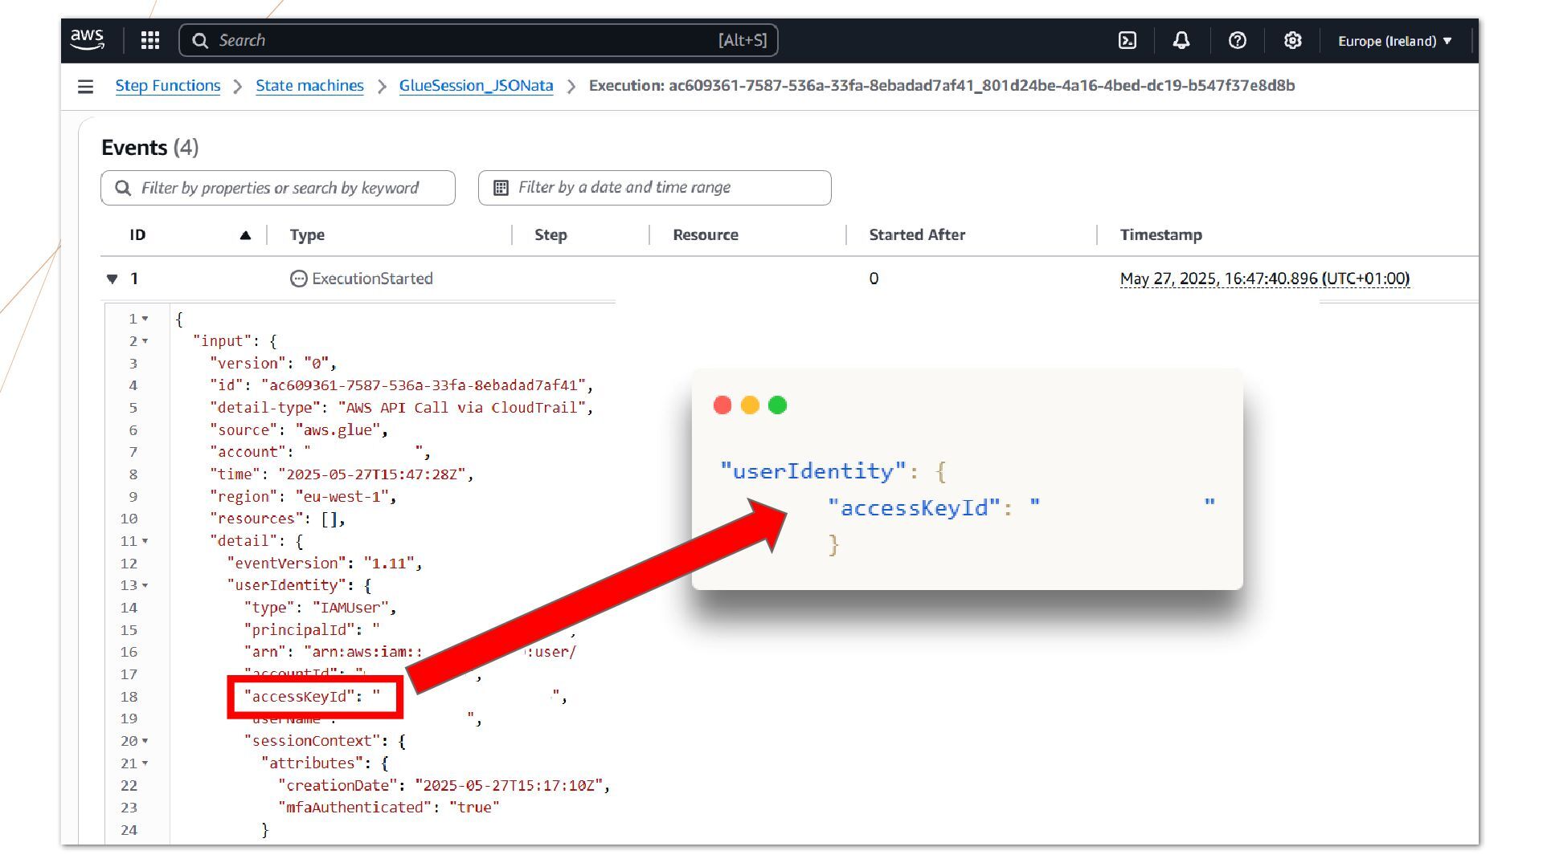Open the notifications bell
Screen dimensions: 1543x867
click(x=1181, y=40)
